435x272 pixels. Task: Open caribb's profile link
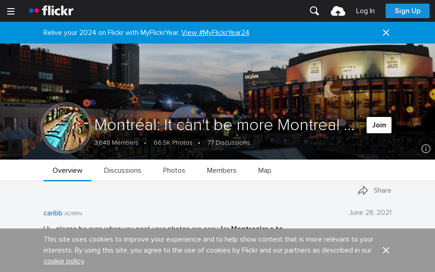53,213
